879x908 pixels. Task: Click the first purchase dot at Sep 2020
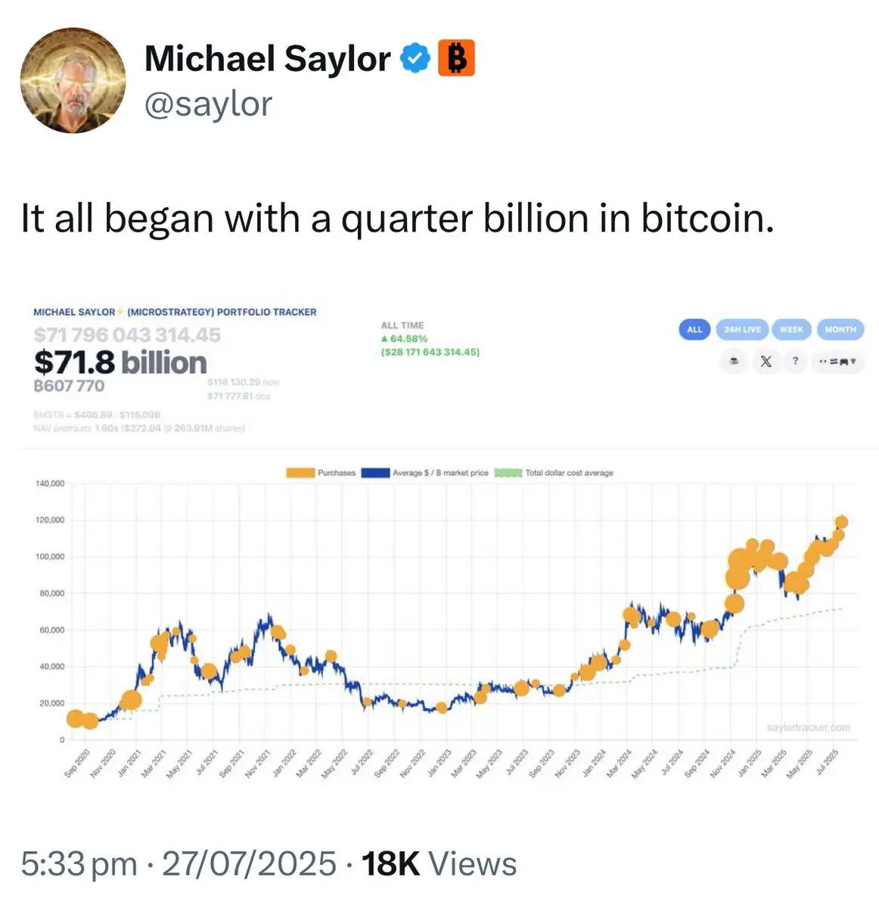pyautogui.click(x=76, y=718)
